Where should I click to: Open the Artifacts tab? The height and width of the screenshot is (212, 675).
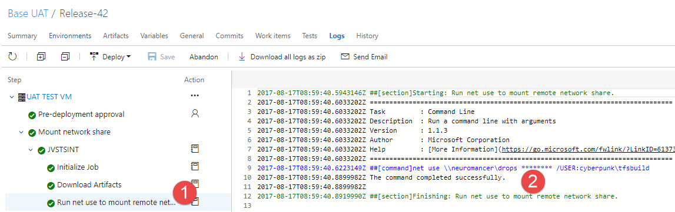pos(116,36)
